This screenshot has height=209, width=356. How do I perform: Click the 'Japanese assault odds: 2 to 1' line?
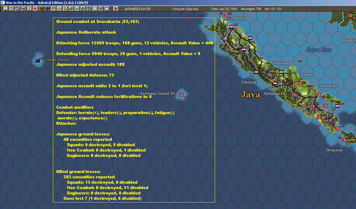coord(102,86)
